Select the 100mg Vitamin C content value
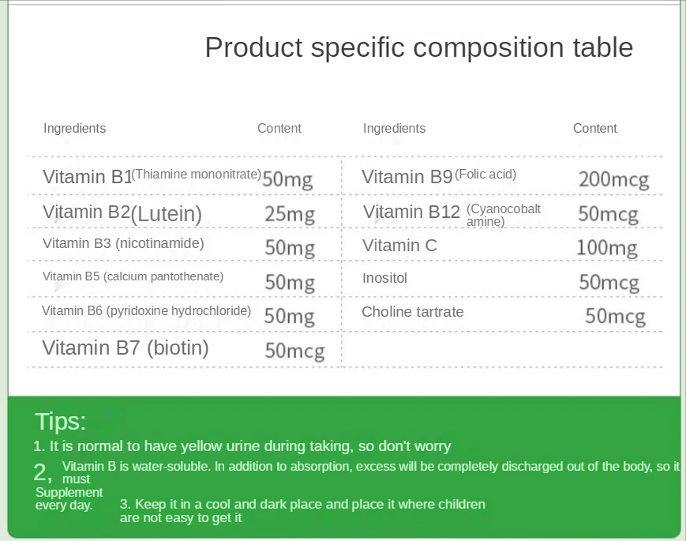 coord(606,248)
